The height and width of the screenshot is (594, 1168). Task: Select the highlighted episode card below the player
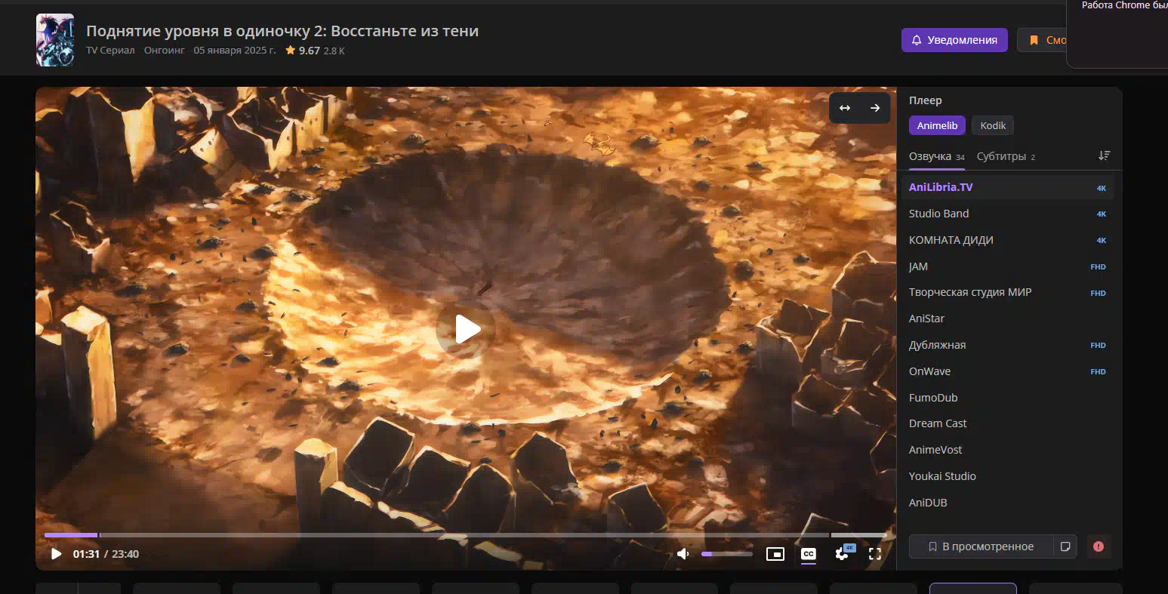972,589
